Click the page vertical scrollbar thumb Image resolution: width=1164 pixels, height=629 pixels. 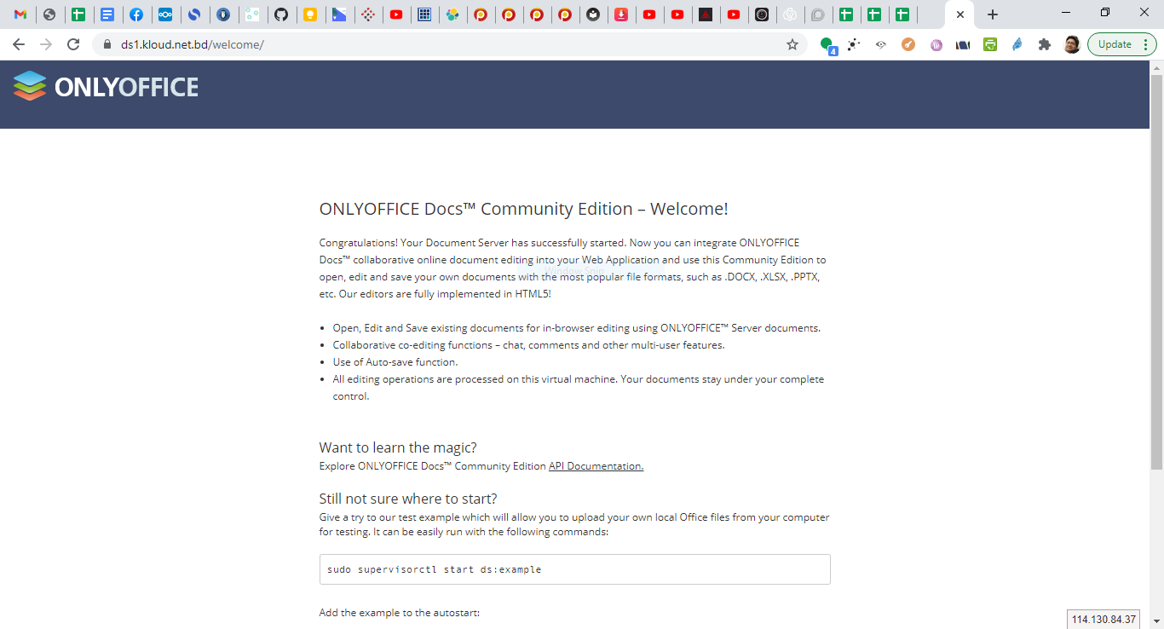pyautogui.click(x=1156, y=271)
